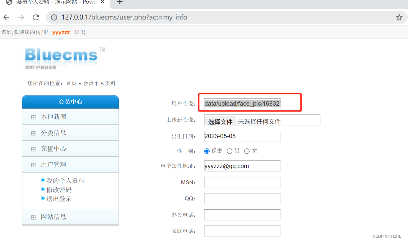Viewport: 408px width, 241px height.
Task: Click the 会员中心 panel header
Action: click(70, 102)
